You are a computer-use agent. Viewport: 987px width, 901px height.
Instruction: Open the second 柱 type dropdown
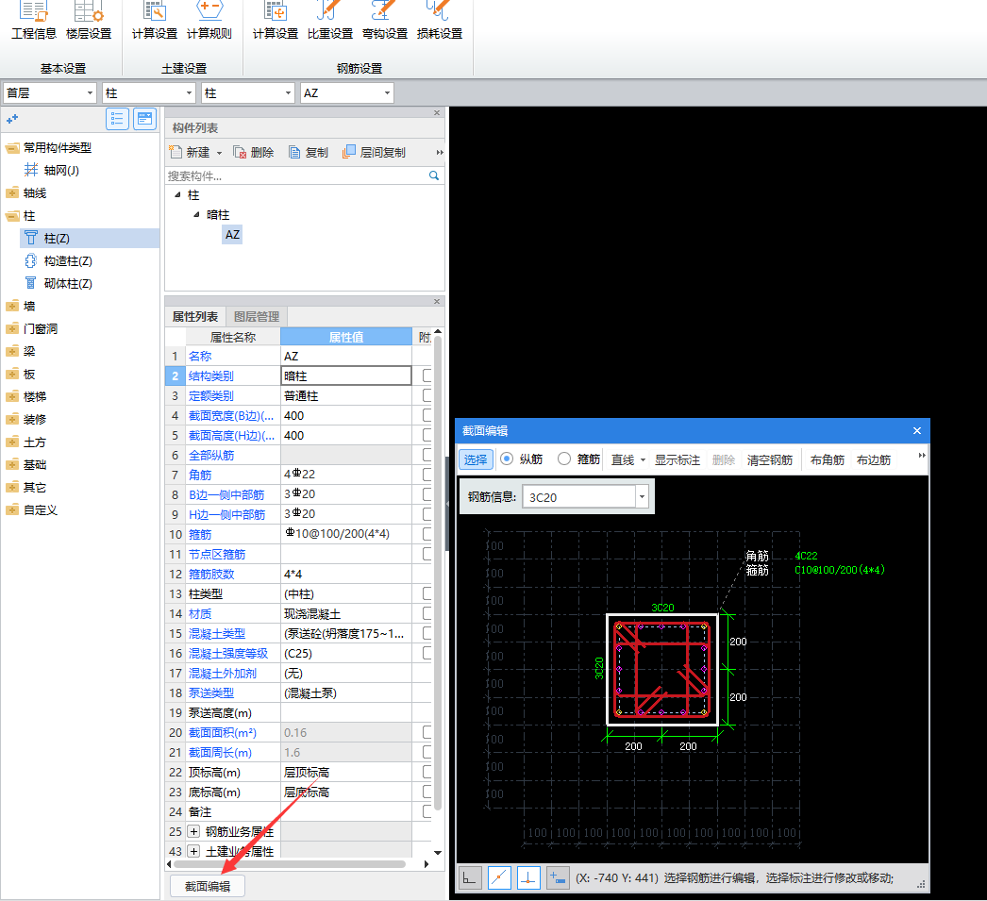pyautogui.click(x=247, y=93)
